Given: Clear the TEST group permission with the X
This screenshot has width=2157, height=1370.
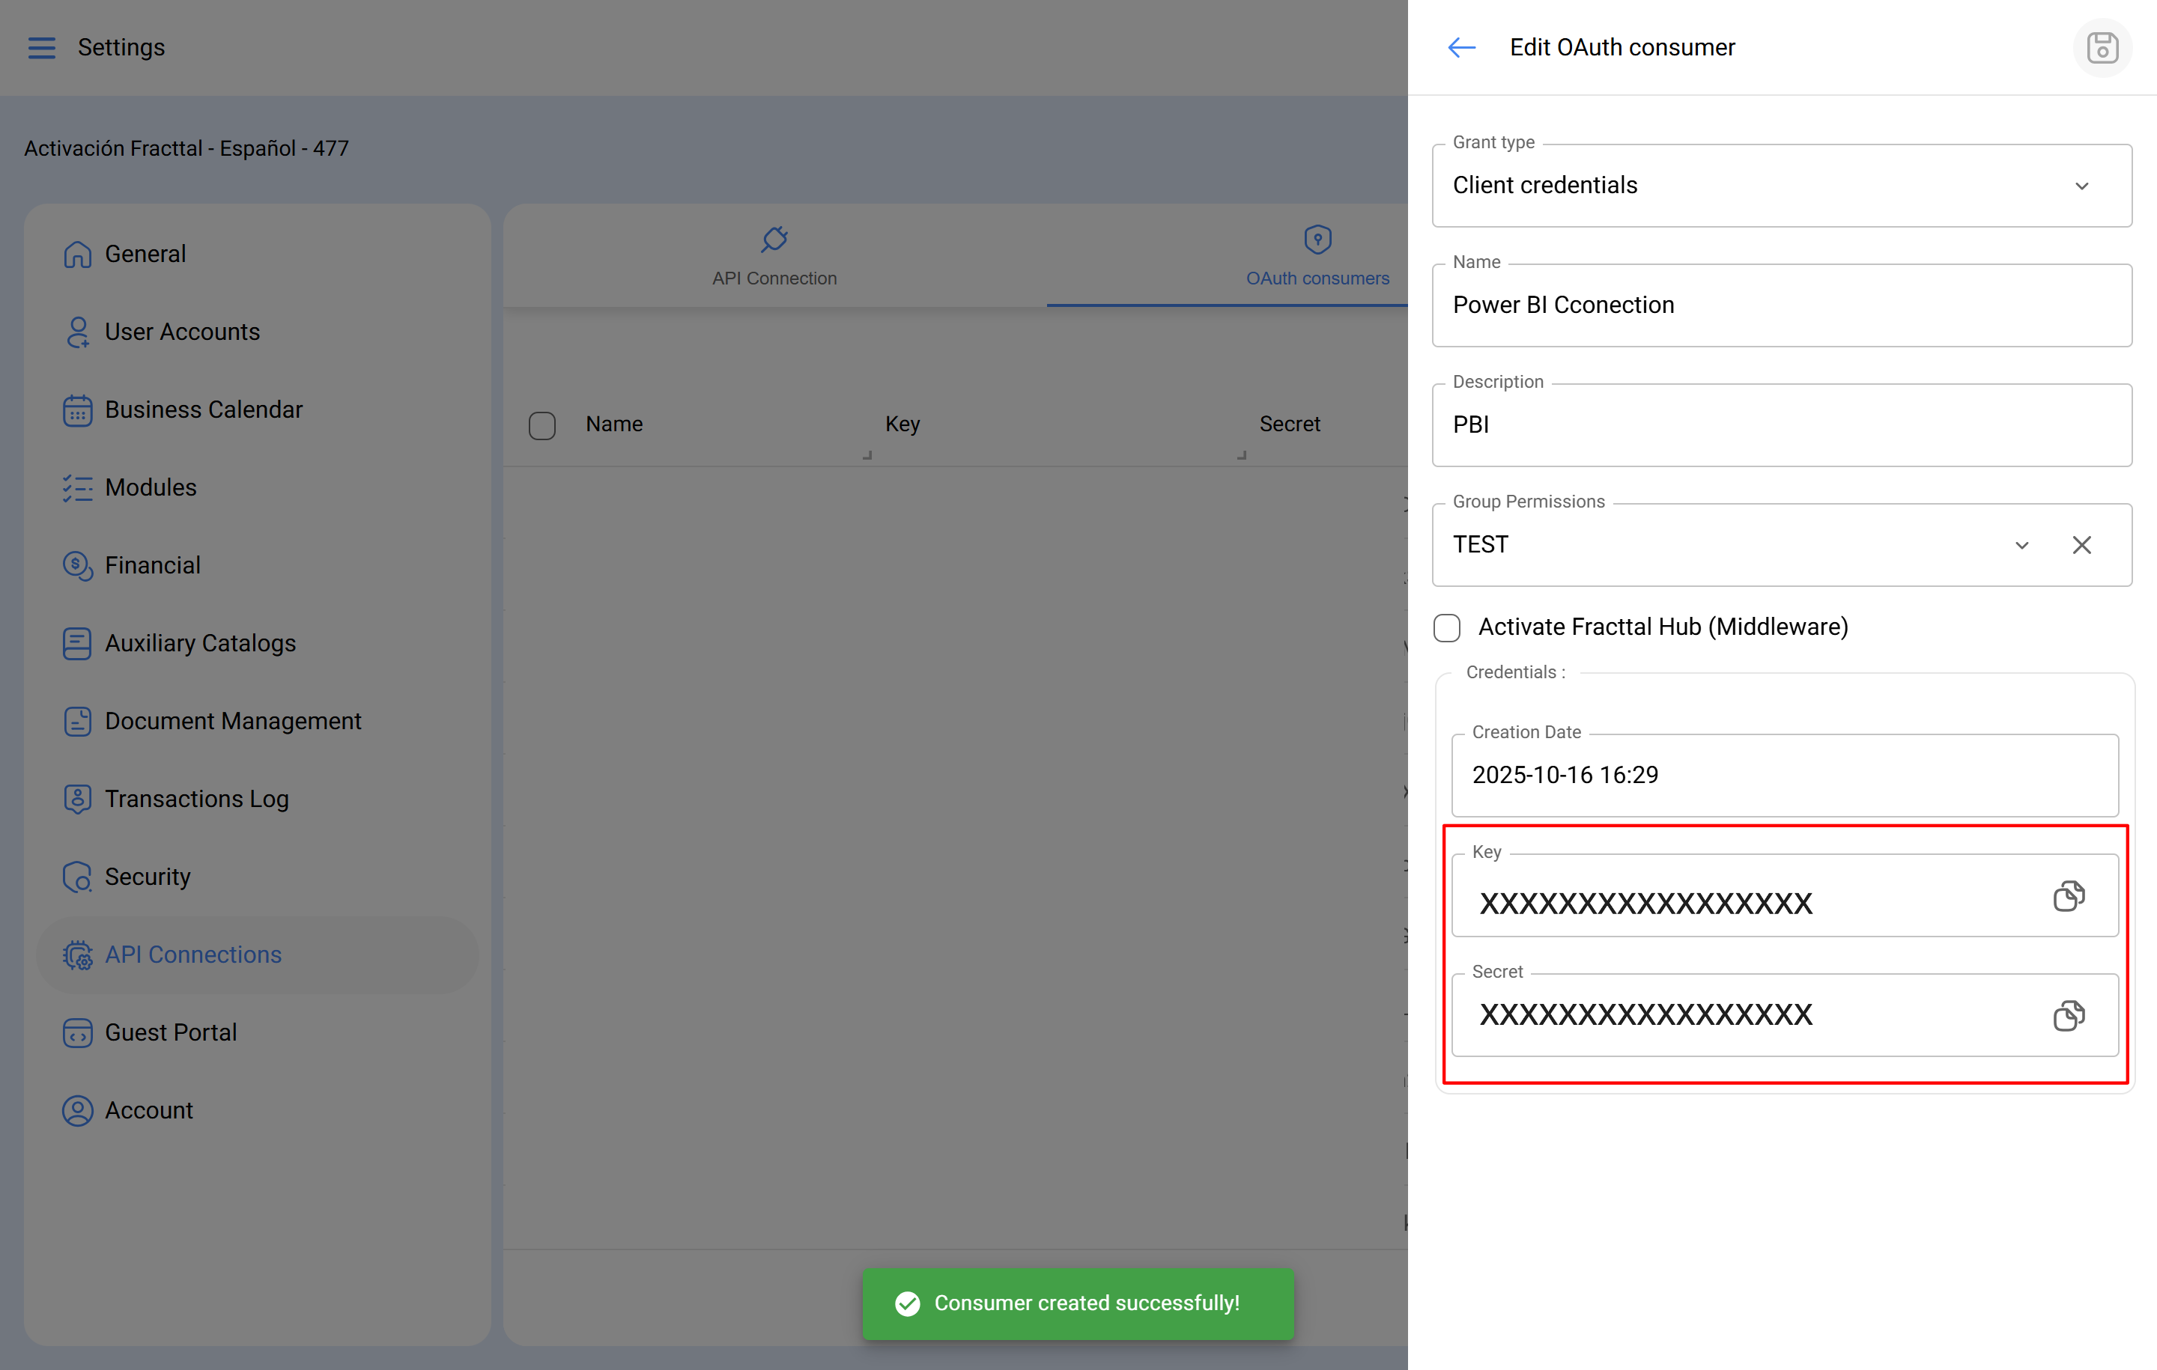Looking at the screenshot, I should [x=2081, y=545].
